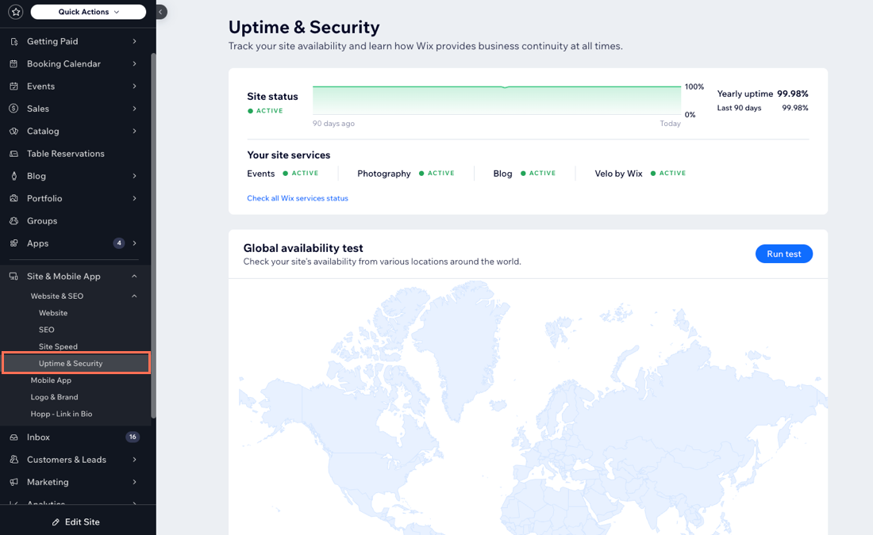Viewport: 873px width, 535px height.
Task: Click the Catalog icon
Action: pos(14,132)
